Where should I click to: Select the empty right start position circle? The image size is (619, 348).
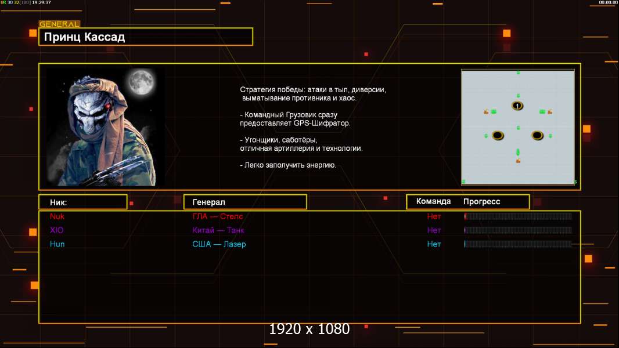537,136
